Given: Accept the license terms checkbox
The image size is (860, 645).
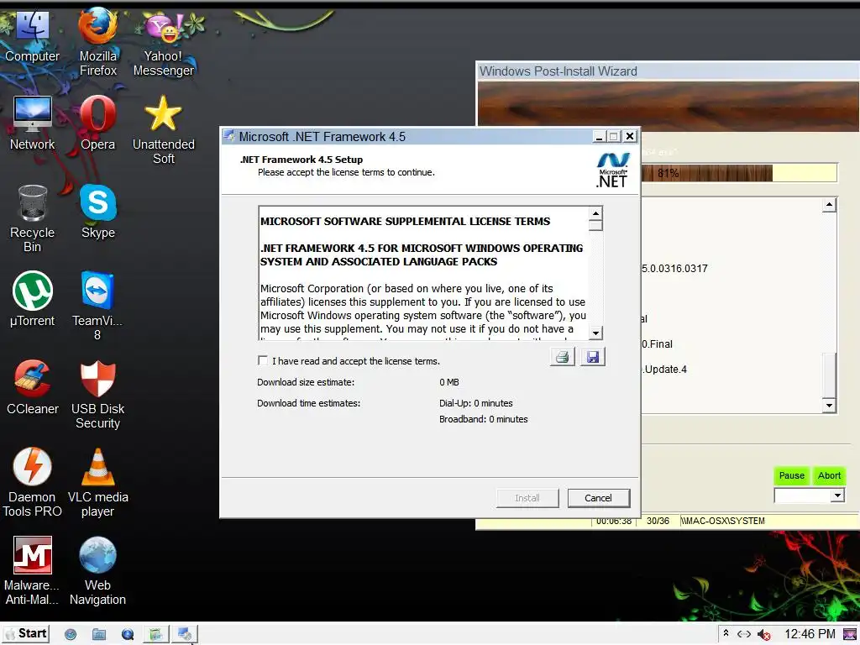Looking at the screenshot, I should 263,360.
